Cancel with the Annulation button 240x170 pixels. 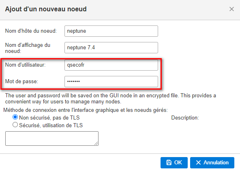(212, 163)
